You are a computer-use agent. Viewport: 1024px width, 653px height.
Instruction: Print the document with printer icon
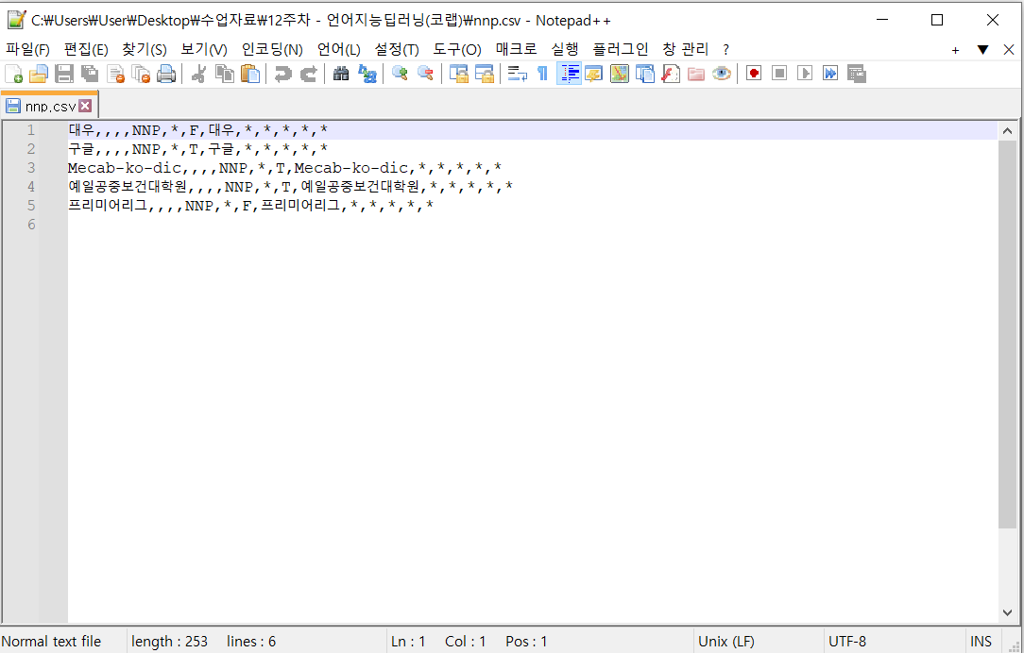point(166,74)
